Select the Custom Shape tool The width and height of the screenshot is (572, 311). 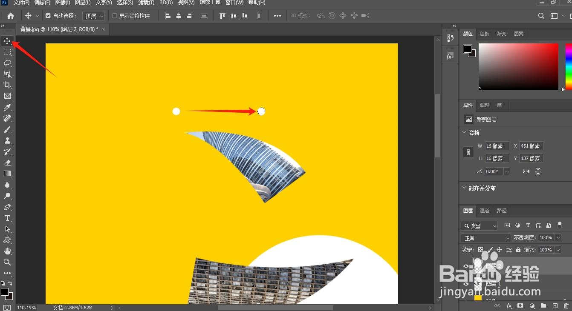[x=7, y=240]
